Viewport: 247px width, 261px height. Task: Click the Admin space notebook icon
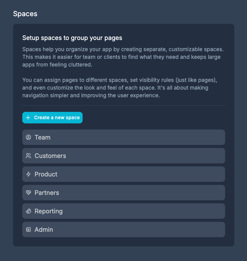tap(28, 229)
